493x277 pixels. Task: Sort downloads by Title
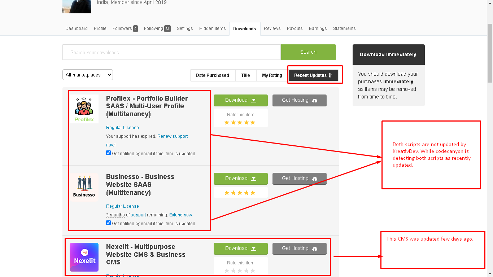[x=245, y=75]
